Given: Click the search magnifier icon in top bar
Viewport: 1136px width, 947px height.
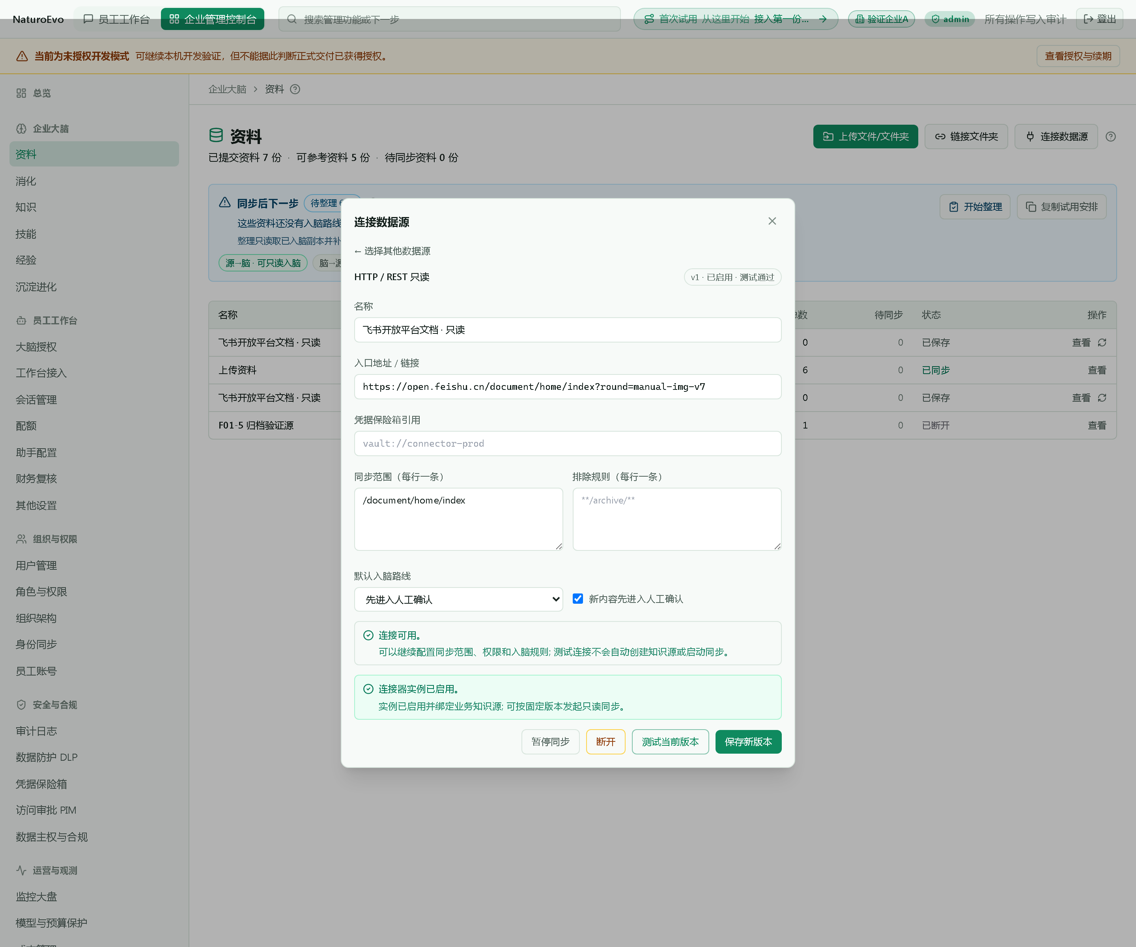Looking at the screenshot, I should pyautogui.click(x=291, y=19).
